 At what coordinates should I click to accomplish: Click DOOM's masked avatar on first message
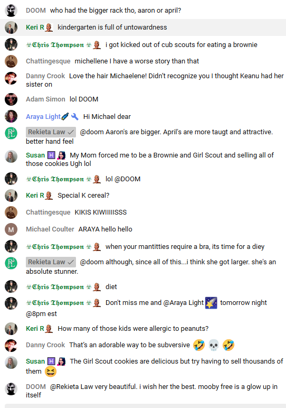pos(11,11)
